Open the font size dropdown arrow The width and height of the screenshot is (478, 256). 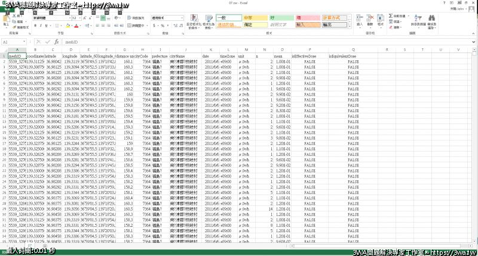[80, 18]
